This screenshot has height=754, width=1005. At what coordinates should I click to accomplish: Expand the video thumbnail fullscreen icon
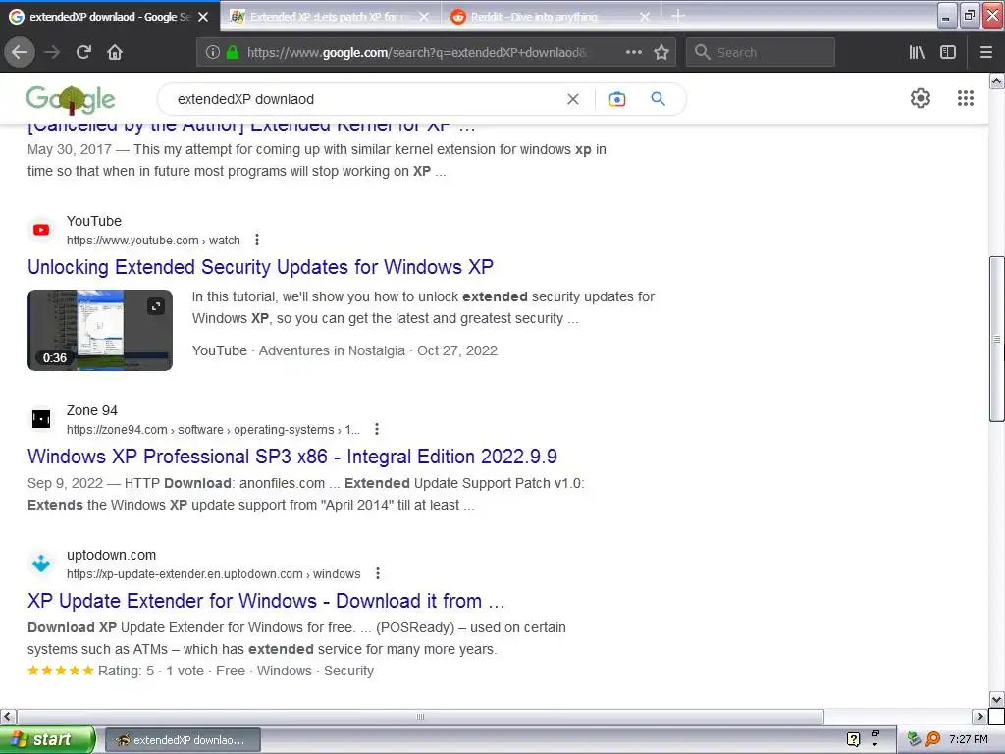(156, 306)
